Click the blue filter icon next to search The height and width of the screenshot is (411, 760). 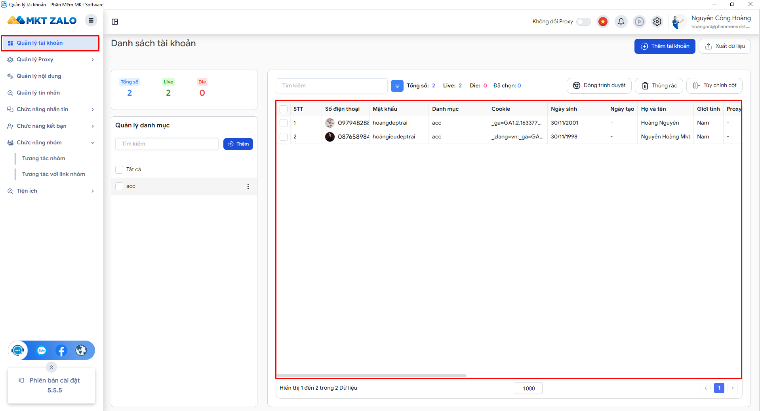coord(397,85)
